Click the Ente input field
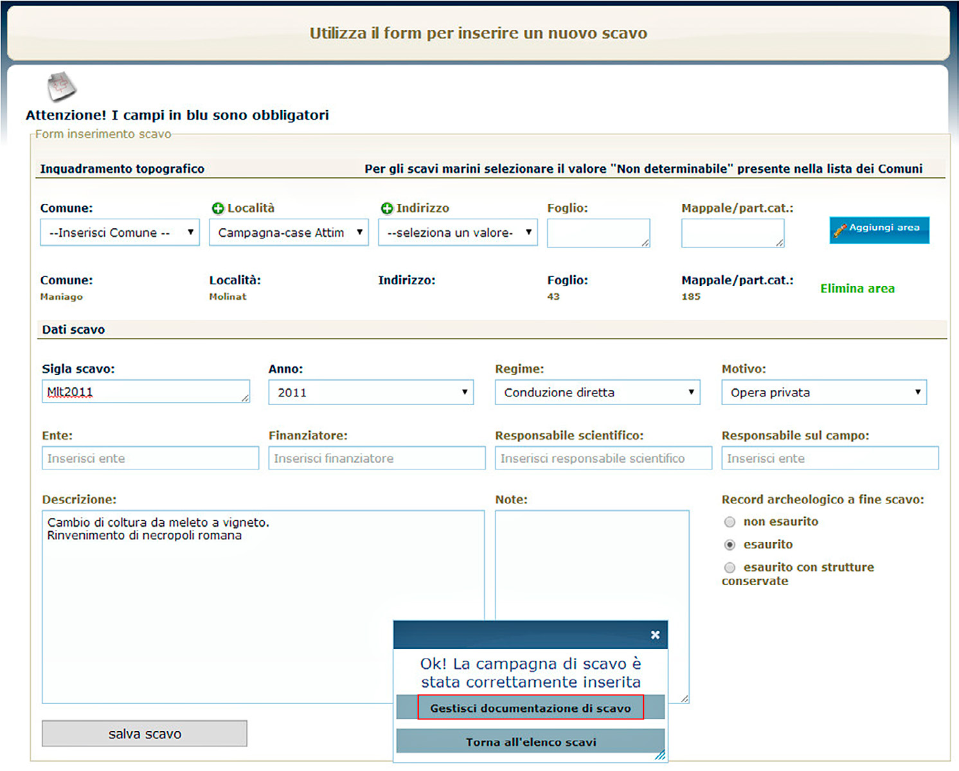 tap(150, 458)
